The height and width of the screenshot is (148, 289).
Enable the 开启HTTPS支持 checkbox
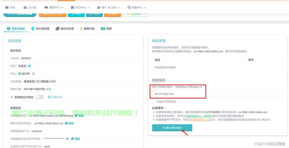[154, 102]
